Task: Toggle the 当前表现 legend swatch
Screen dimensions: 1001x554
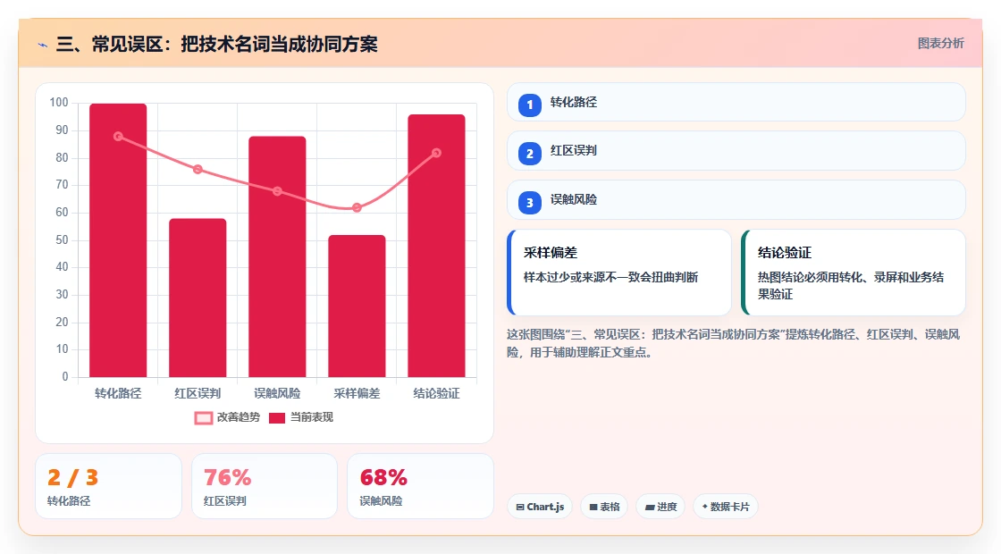Action: point(276,418)
